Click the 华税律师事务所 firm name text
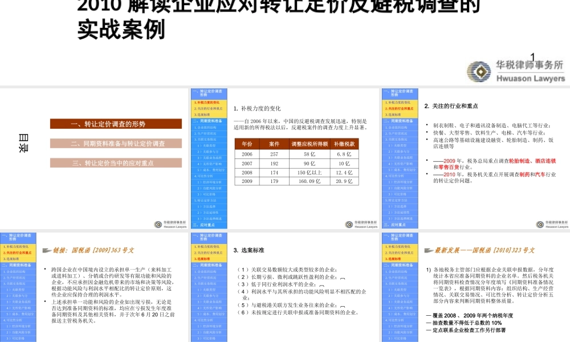Image resolution: width=570 pixels, height=342 pixels. pyautogui.click(x=530, y=65)
